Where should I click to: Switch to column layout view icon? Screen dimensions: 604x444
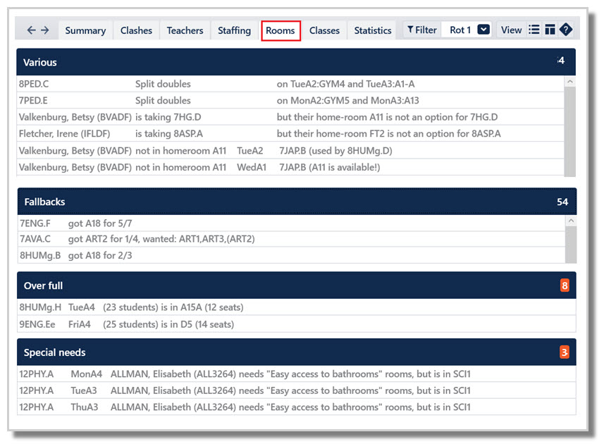(x=550, y=30)
